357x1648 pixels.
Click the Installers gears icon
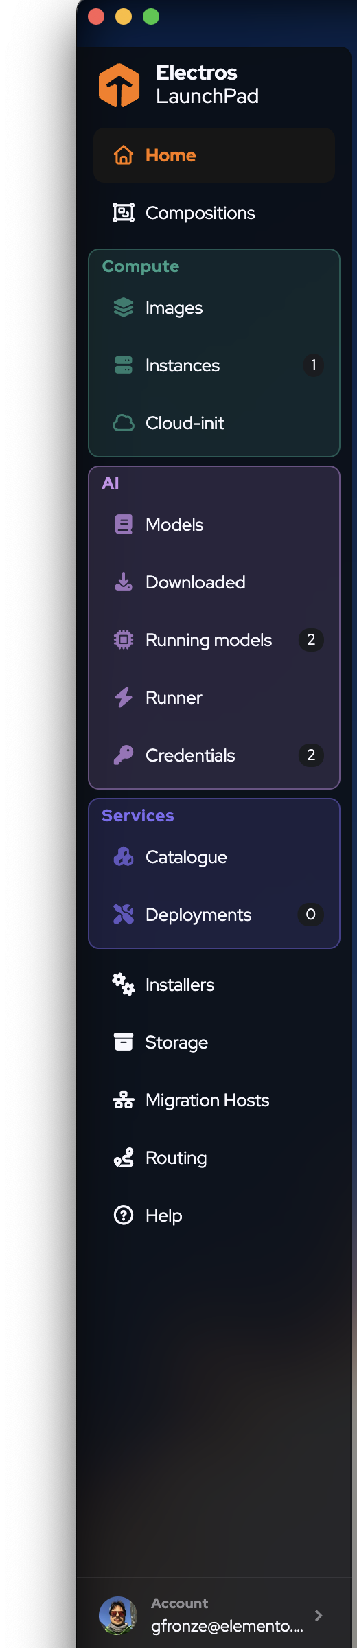coord(124,985)
